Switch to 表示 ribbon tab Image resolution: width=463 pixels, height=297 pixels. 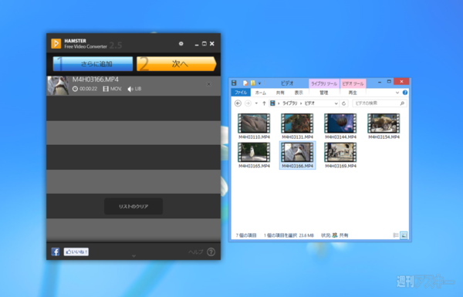pos(299,93)
